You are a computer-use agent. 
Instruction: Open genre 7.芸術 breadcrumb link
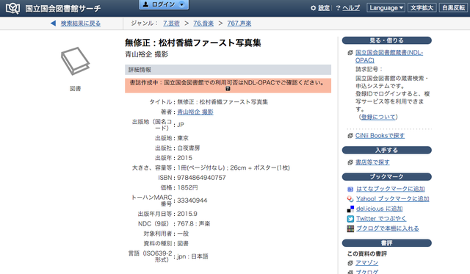(x=171, y=23)
